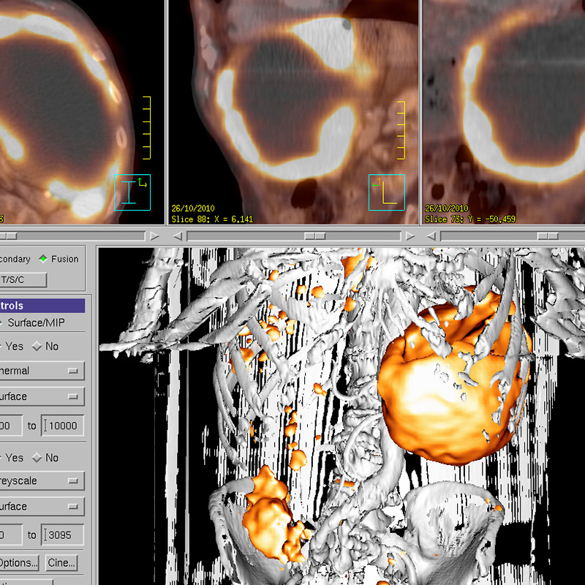The width and height of the screenshot is (585, 585).
Task: Click the cyan orientation box marked L
Action: point(387,192)
